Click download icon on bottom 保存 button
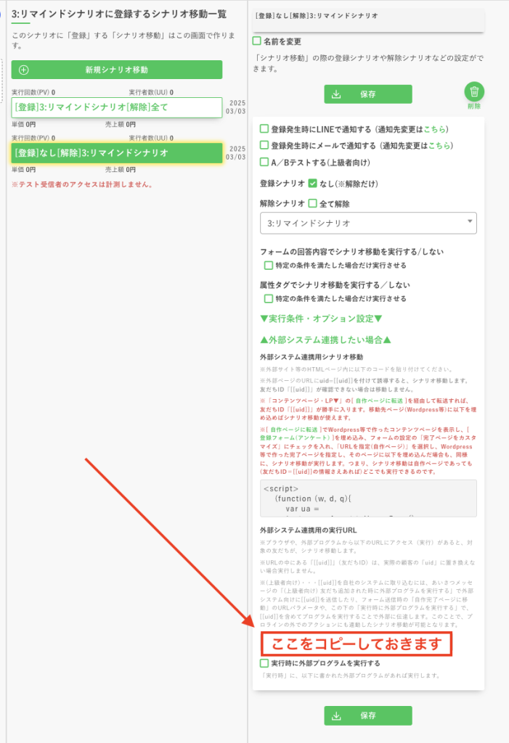Screen dimensions: 509x743 click(336, 715)
